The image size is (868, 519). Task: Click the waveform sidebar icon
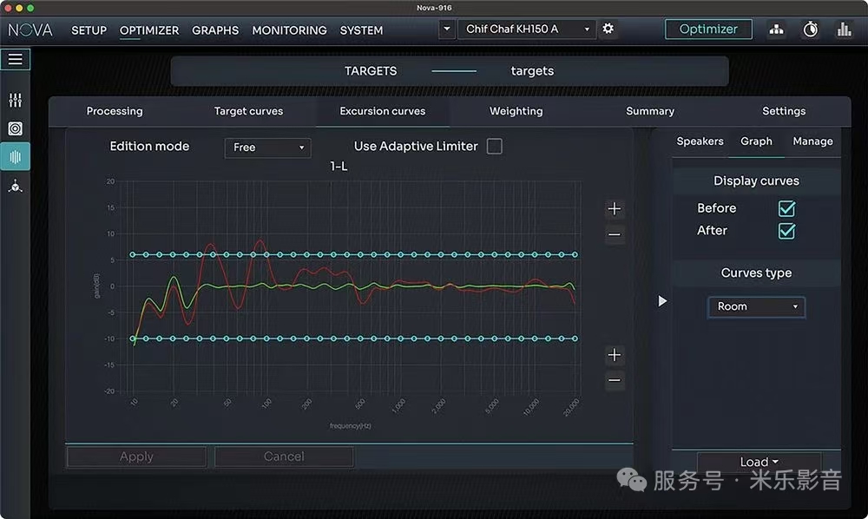15,157
